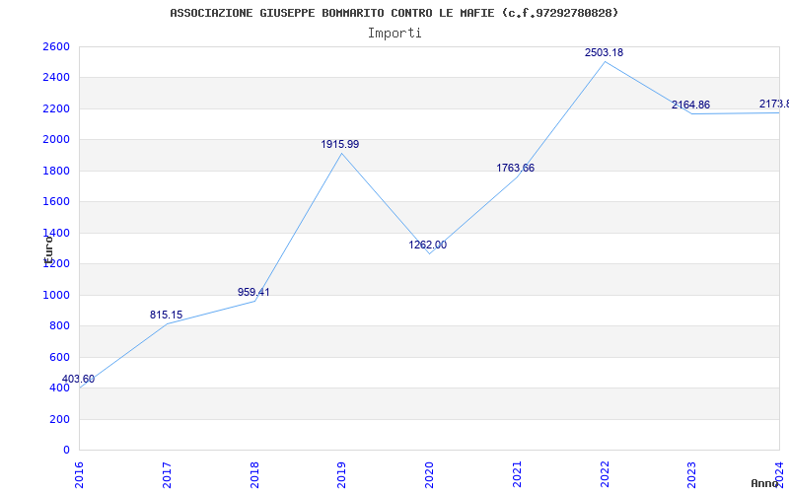Click the Euro y-axis title

coord(48,249)
